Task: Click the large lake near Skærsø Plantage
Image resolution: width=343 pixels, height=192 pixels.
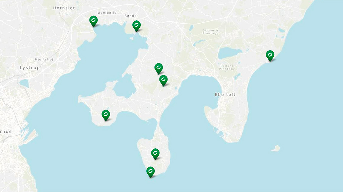Action: (228, 53)
